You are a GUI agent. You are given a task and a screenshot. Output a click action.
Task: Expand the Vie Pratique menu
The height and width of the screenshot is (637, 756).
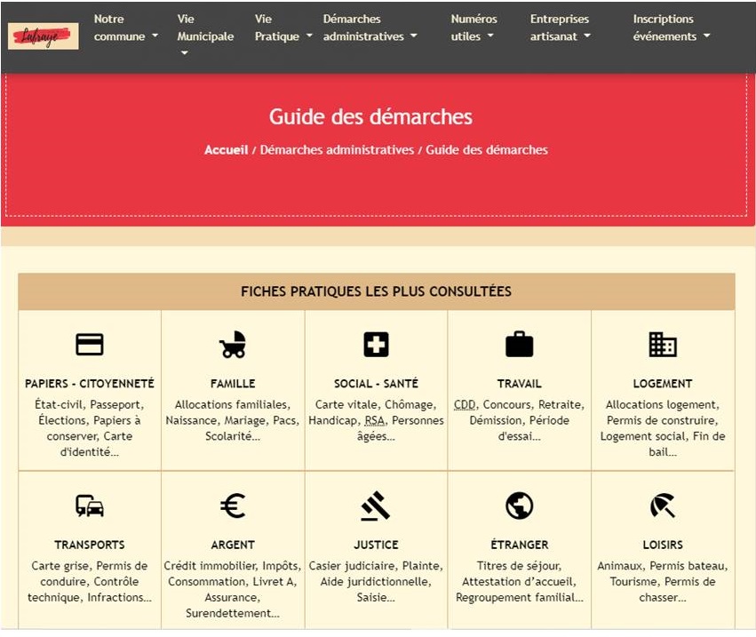(x=283, y=28)
